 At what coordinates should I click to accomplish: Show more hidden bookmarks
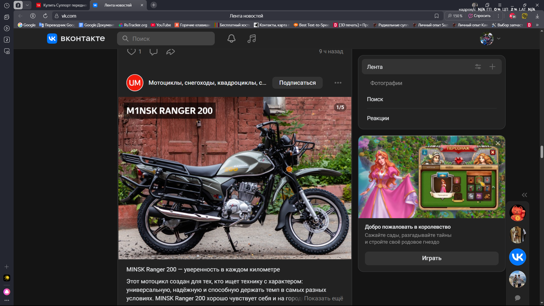click(537, 25)
